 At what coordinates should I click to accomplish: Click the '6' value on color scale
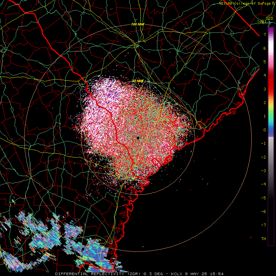(x=265, y=48)
